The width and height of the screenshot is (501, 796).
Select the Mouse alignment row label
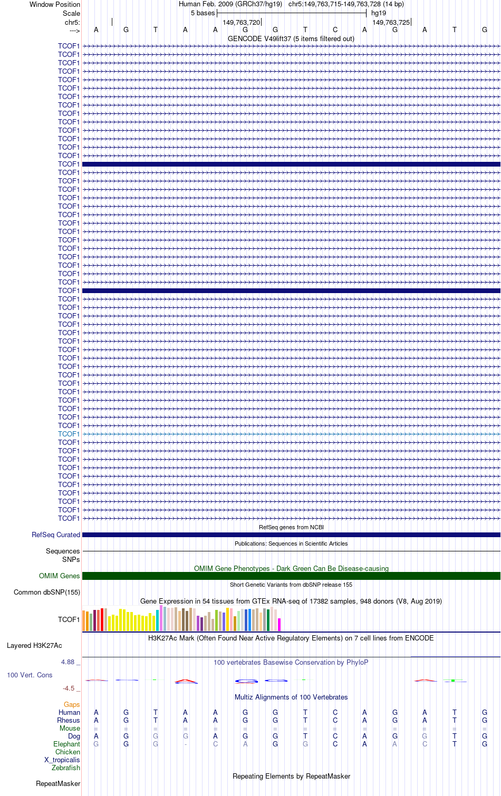pyautogui.click(x=70, y=728)
